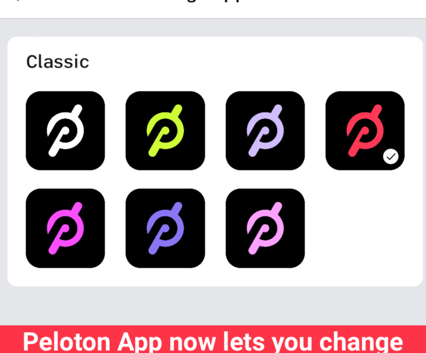The height and width of the screenshot is (353, 426).
Task: Tap the word now in the red banner
Action: (x=192, y=343)
